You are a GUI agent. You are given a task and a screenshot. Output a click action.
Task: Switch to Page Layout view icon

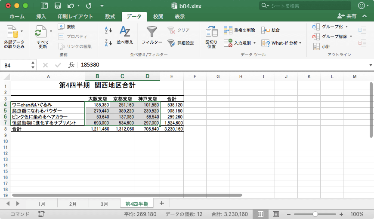click(x=276, y=214)
